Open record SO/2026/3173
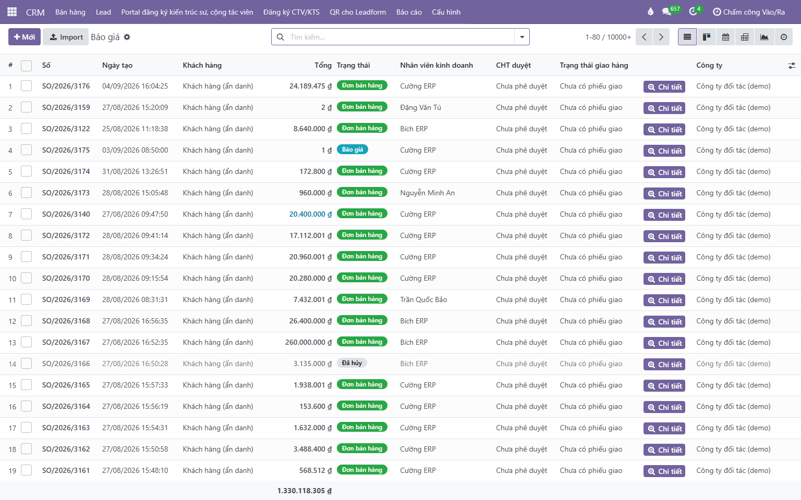The image size is (801, 500). (66, 193)
